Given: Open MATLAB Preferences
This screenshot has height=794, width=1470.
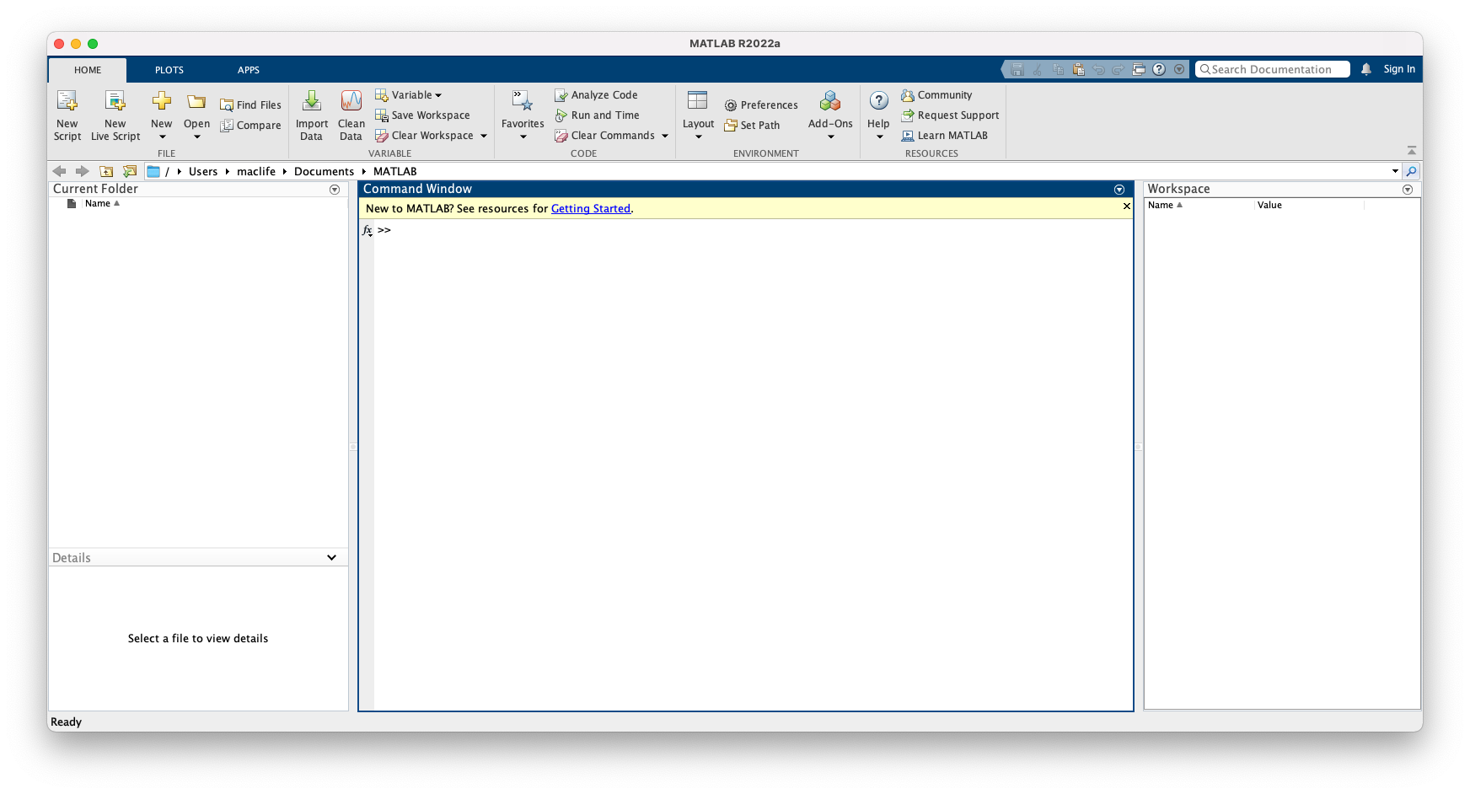Looking at the screenshot, I should click(x=760, y=105).
